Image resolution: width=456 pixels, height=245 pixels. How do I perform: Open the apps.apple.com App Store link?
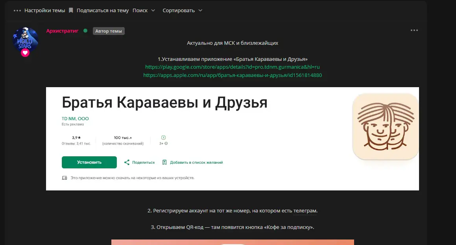pos(233,75)
